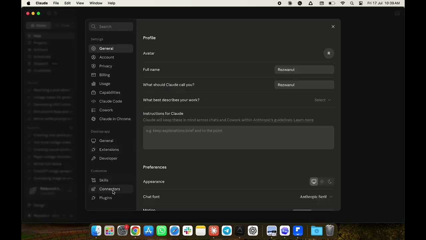The image size is (426, 240).
Task: Open Claude from the Dock
Action: (x=214, y=230)
